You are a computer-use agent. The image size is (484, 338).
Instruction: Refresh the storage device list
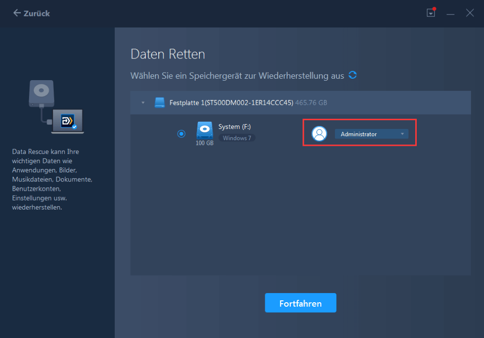[x=352, y=75]
